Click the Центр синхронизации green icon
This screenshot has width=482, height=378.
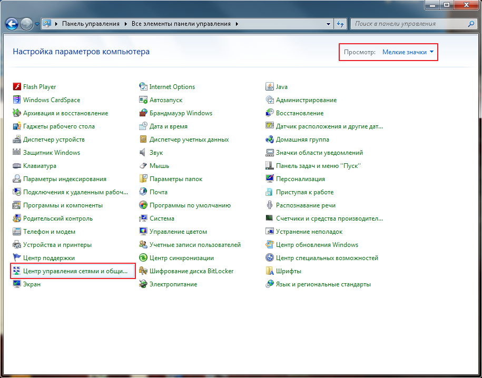[143, 258]
